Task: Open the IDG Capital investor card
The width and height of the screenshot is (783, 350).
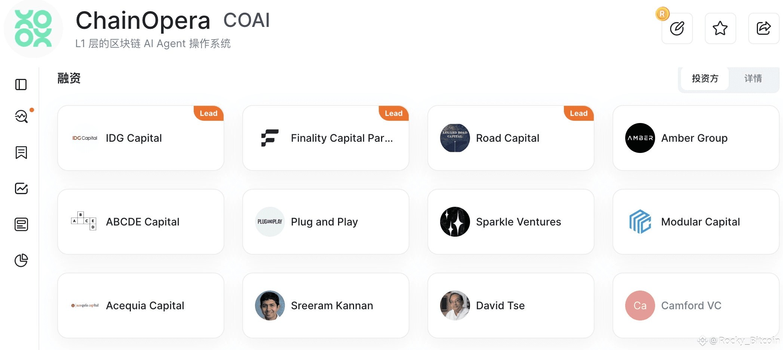Action: click(x=141, y=138)
